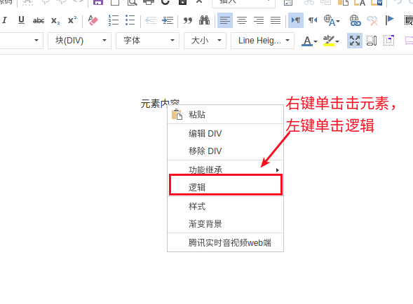This screenshot has width=413, height=304.
Task: Toggle the Maximize editor button
Action: [x=355, y=41]
